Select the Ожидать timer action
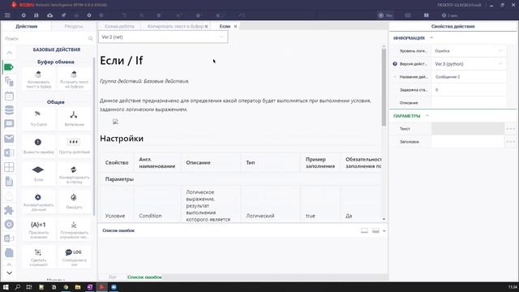 pos(74,201)
